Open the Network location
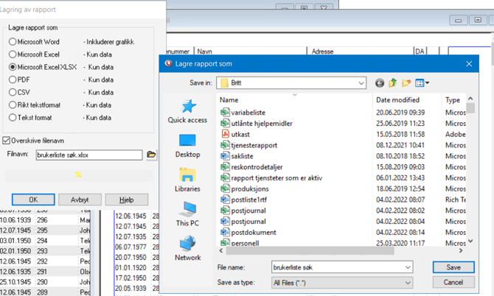 point(187,248)
